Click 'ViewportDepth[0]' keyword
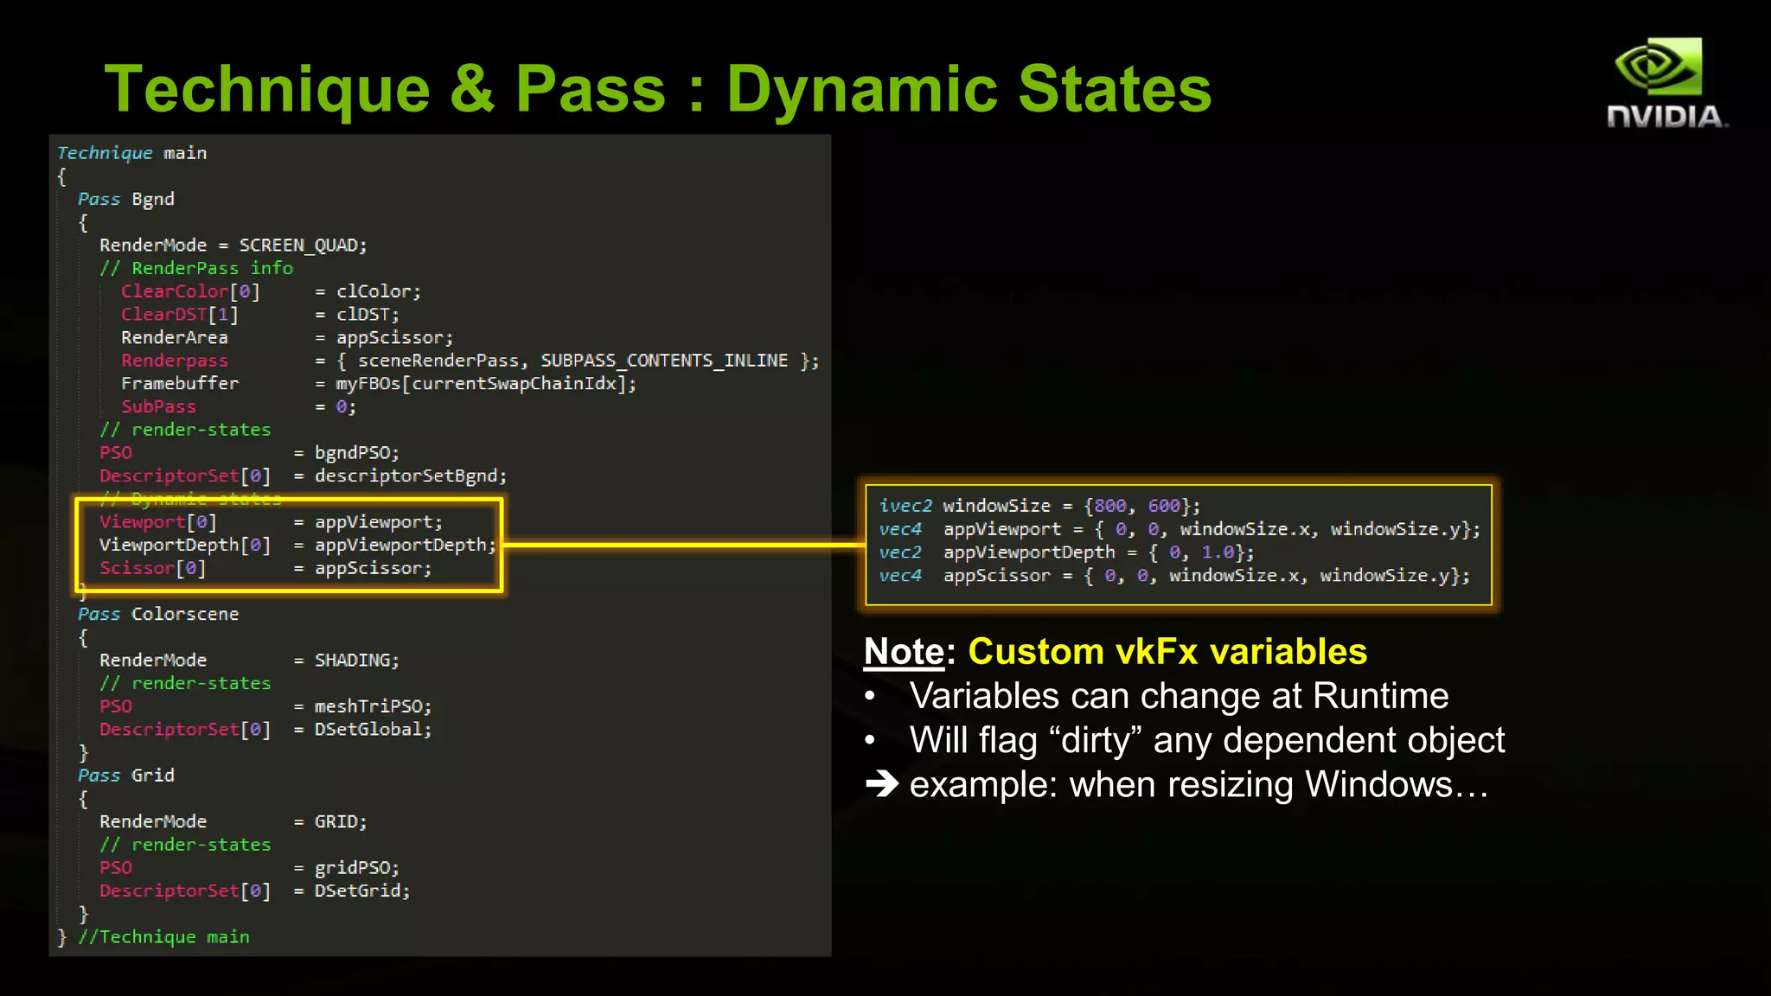This screenshot has height=996, width=1771. pos(185,545)
